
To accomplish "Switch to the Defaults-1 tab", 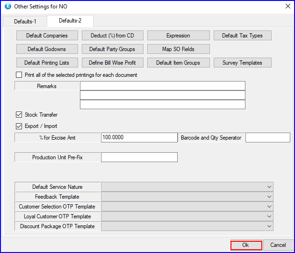I will tap(25, 22).
